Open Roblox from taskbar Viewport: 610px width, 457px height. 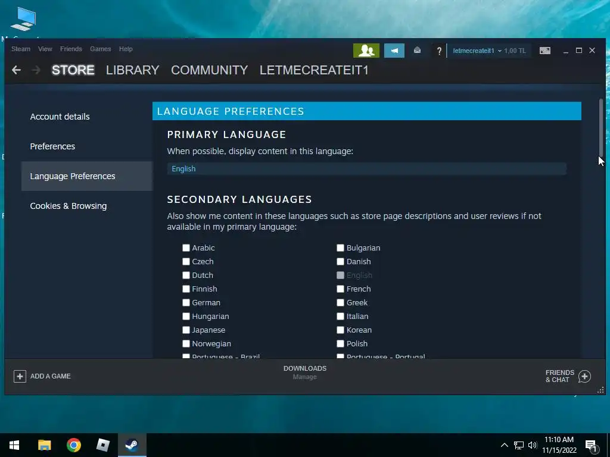point(102,445)
